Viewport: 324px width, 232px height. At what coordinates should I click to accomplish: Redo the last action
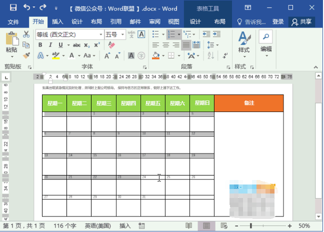pyautogui.click(x=43, y=7)
